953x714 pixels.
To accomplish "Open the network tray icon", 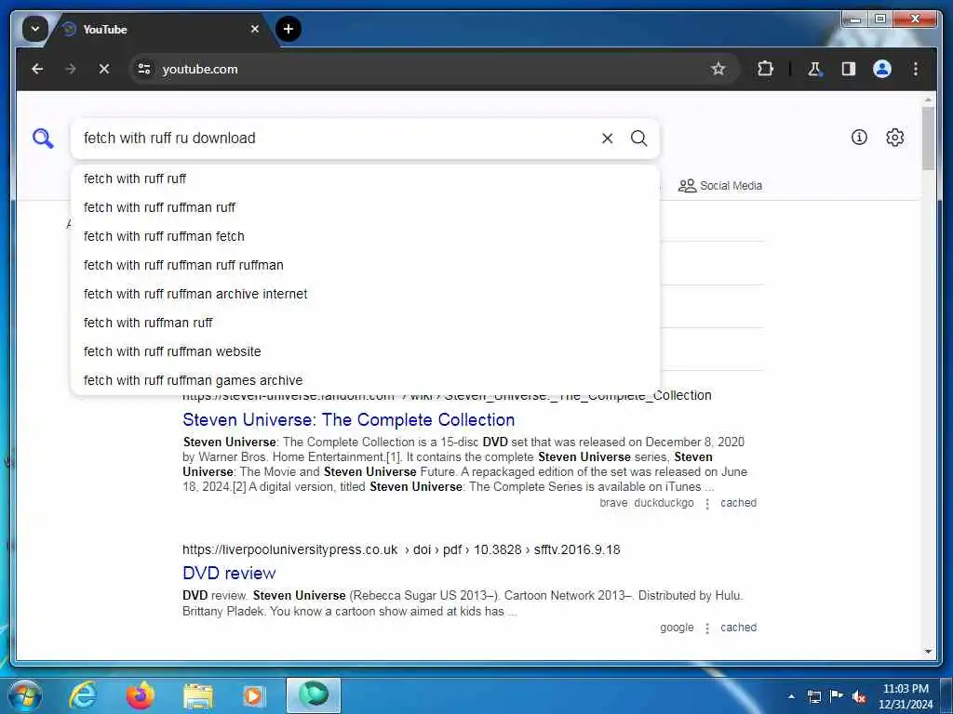I will click(x=813, y=696).
